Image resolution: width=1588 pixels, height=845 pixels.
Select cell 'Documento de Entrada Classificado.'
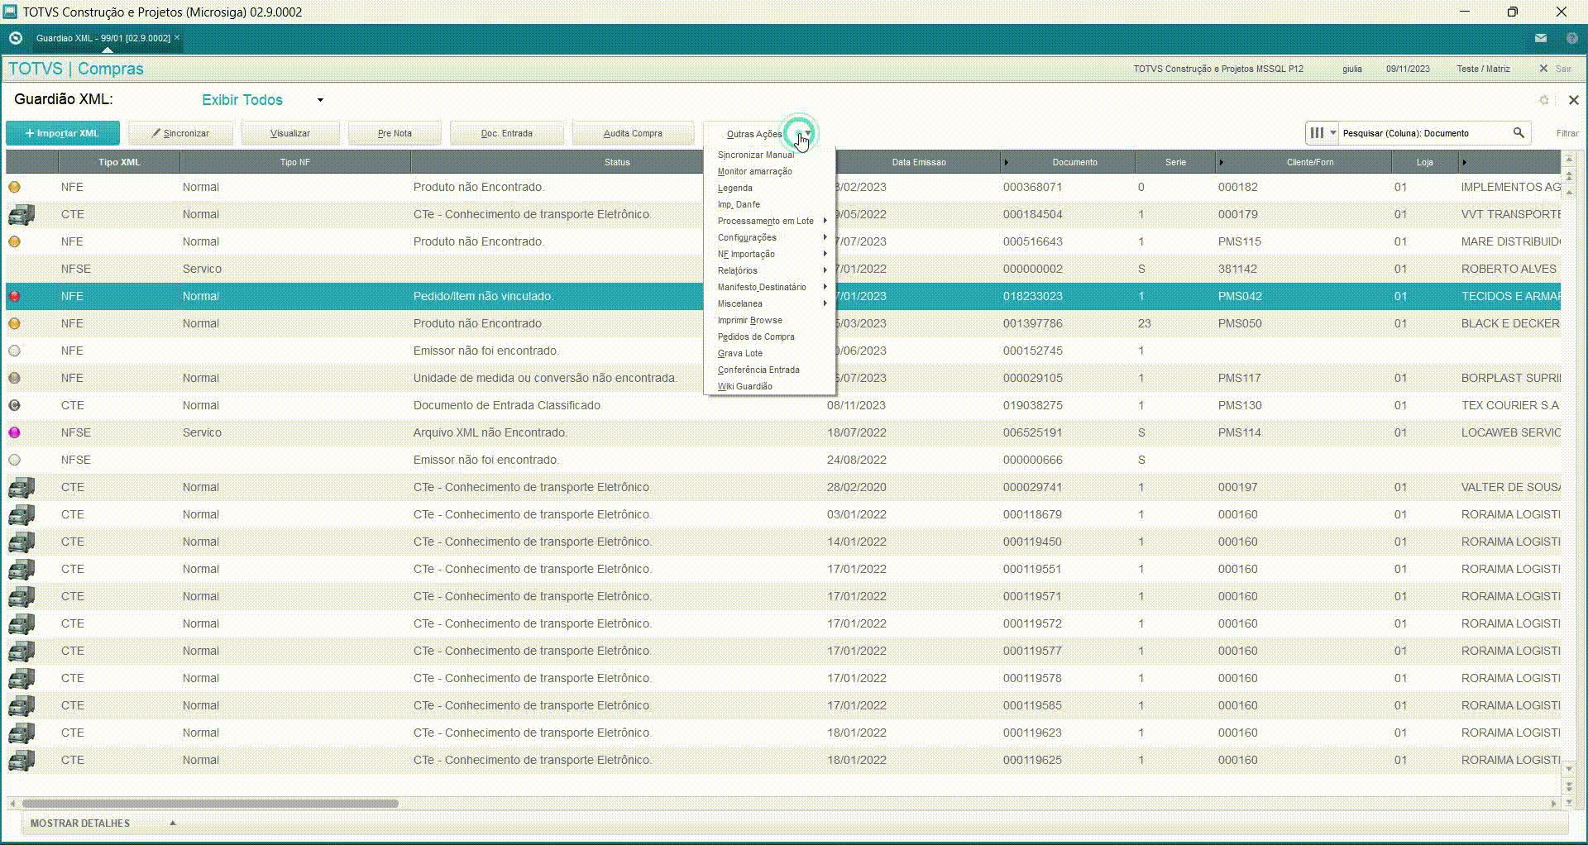[x=508, y=405]
